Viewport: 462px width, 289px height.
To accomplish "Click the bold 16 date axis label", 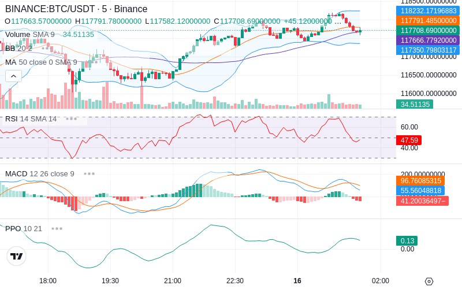I will 297,281.
